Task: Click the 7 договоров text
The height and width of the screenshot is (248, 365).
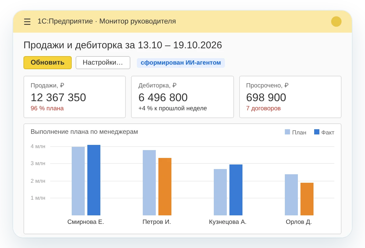Action: tap(263, 108)
